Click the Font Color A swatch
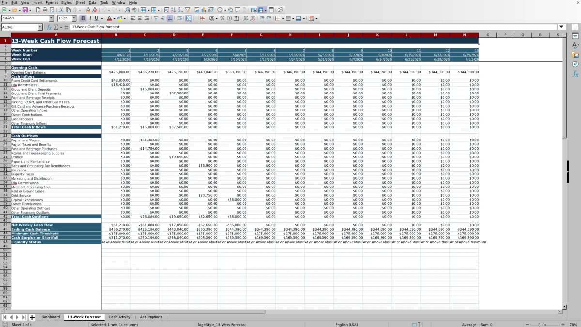Image resolution: width=581 pixels, height=327 pixels. tap(109, 18)
